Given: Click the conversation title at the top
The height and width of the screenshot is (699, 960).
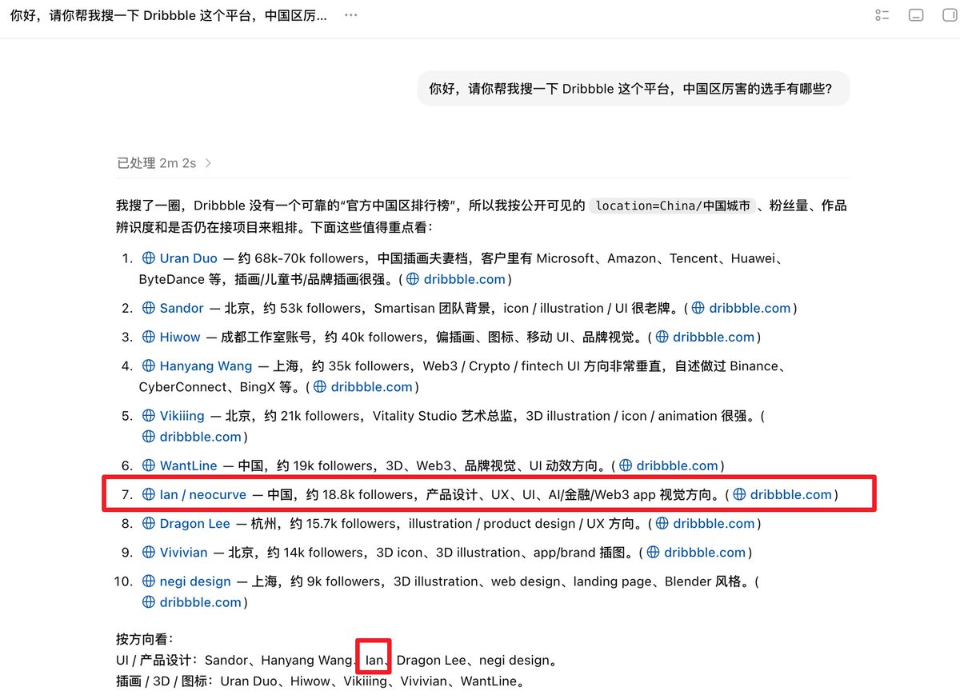Looking at the screenshot, I should tap(167, 15).
